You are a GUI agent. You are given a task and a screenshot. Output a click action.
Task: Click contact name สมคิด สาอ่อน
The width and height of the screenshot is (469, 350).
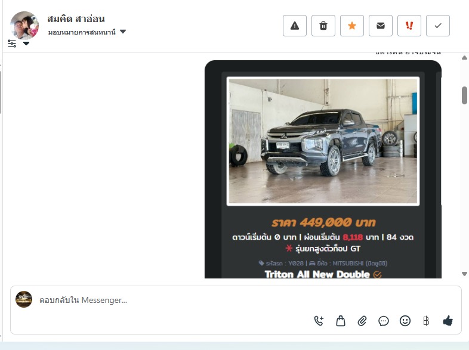pos(76,19)
